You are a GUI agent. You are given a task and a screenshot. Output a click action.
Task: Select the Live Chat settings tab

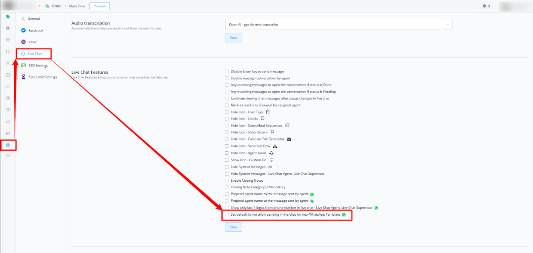[34, 54]
